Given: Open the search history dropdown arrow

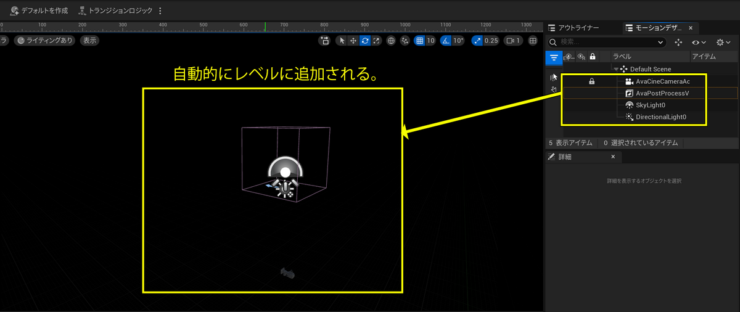Looking at the screenshot, I should tap(661, 42).
